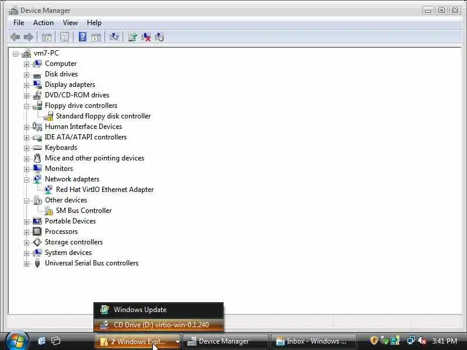Screen dimensions: 467x350
Task: Launch Internet Explorer from Quick Launch
Action: [41, 341]
